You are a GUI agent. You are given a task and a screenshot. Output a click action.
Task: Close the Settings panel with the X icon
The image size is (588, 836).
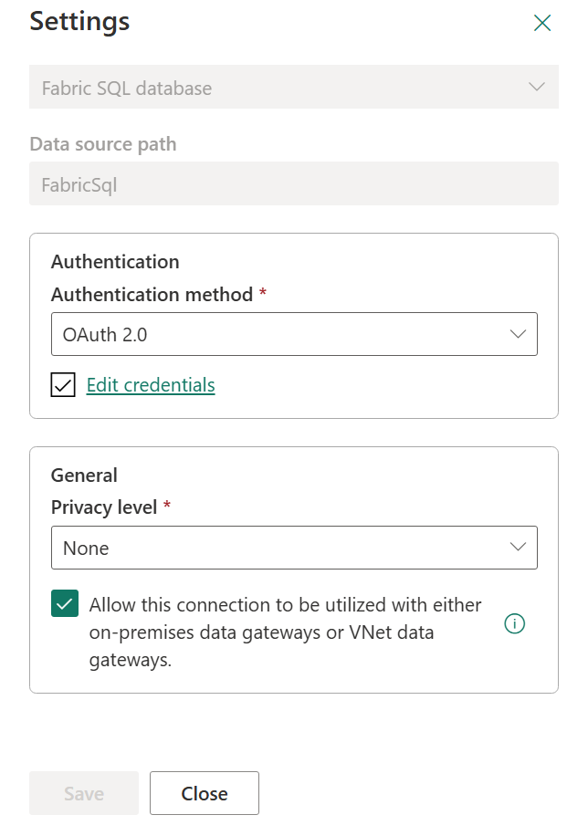tap(542, 23)
